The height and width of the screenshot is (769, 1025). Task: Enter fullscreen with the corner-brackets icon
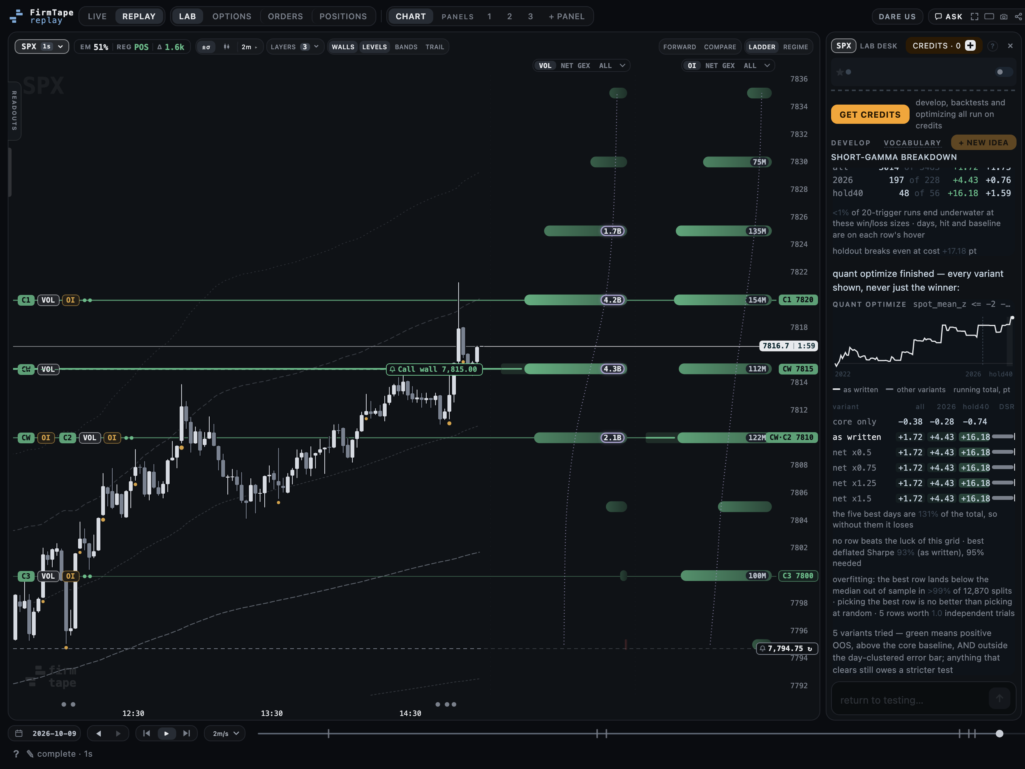(975, 16)
